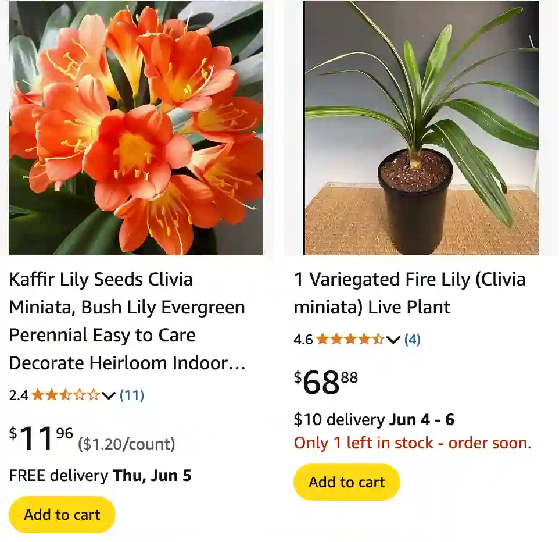Image resolution: width=559 pixels, height=542 pixels.
Task: Open the (11) reviews link
Action: (131, 396)
